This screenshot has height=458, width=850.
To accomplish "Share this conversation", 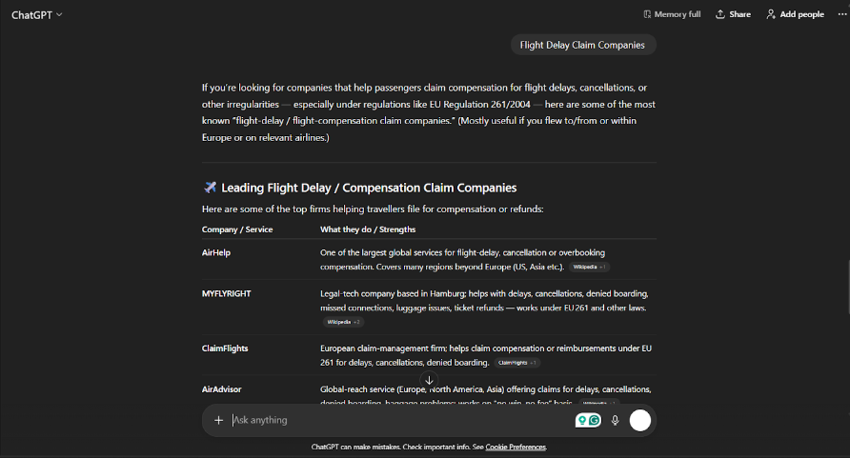I will [x=733, y=14].
